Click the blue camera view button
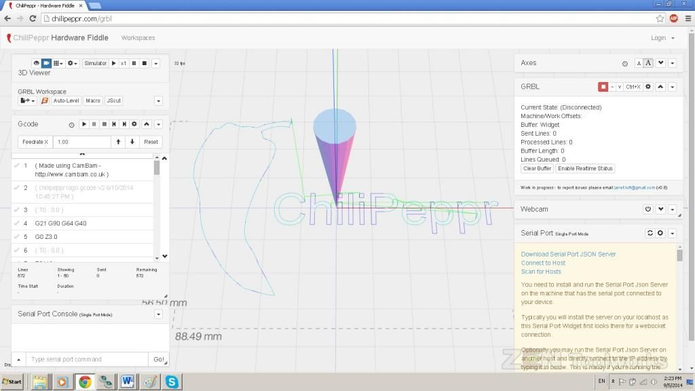 (46, 63)
